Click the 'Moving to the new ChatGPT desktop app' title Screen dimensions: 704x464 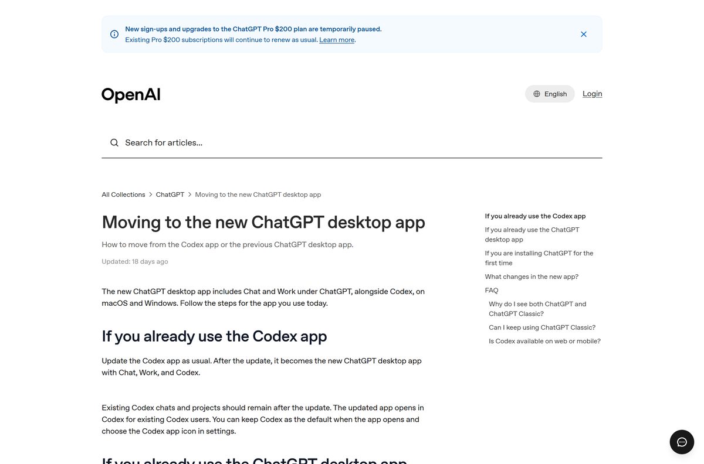pyautogui.click(x=263, y=222)
